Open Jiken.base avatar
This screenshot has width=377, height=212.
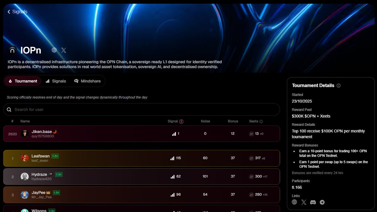pos(25,134)
